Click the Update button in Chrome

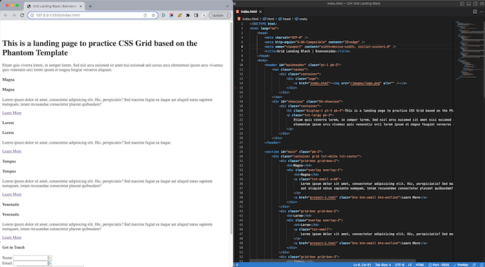220,15
